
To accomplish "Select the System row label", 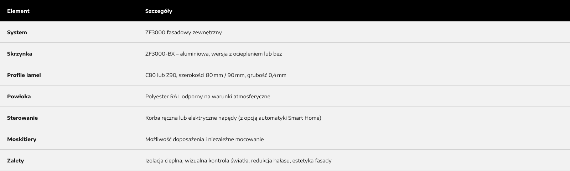I will click(x=17, y=32).
